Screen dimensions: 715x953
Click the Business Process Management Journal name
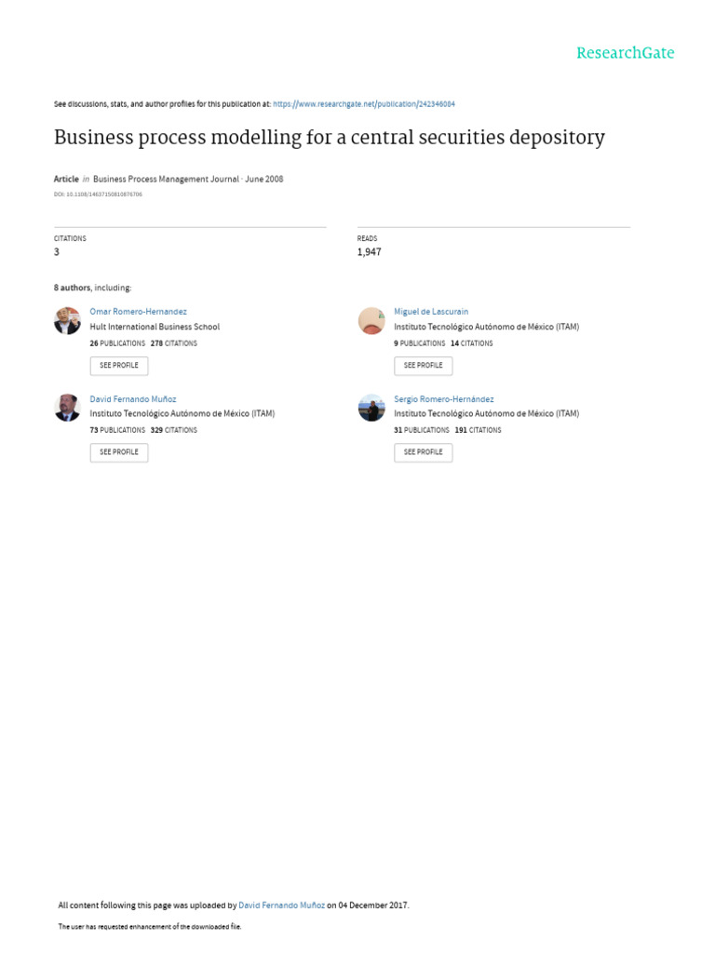pos(166,179)
